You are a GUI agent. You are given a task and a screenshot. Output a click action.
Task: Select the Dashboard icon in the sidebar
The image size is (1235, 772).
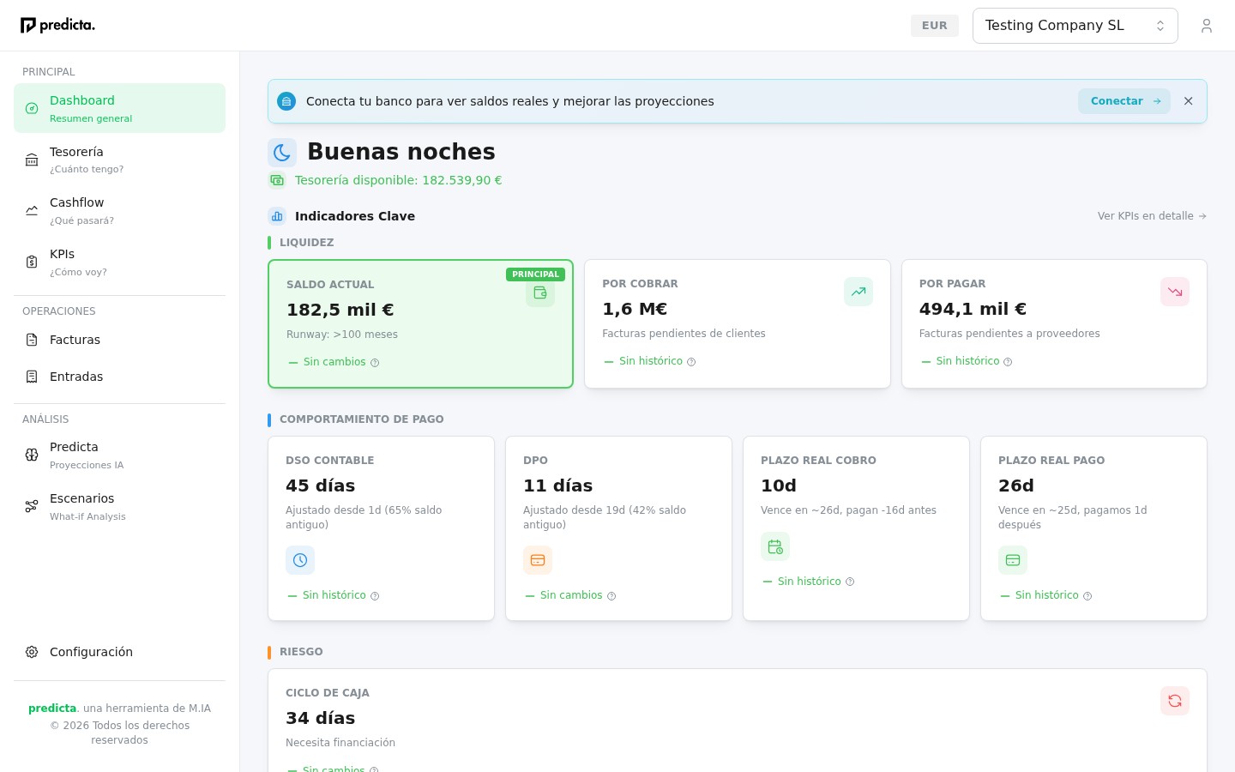32,108
